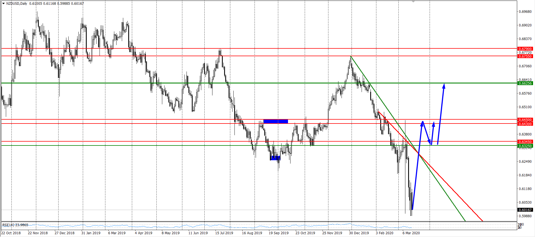The width and height of the screenshot is (535, 237).
Task: Click the 0.63450 red level label
Action: 525,142
